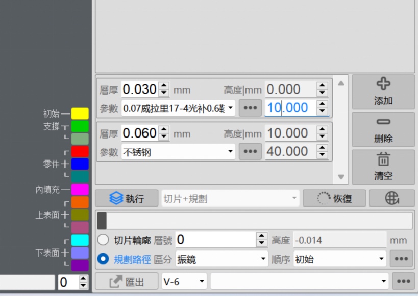Click the magenta 內填充 color swatch

pos(80,190)
